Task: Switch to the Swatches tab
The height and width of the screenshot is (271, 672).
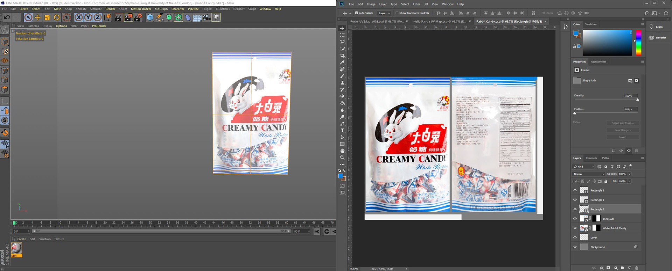Action: coord(591,24)
